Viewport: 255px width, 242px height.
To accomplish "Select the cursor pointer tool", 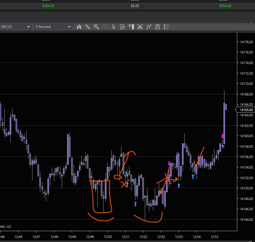I will coord(114,27).
